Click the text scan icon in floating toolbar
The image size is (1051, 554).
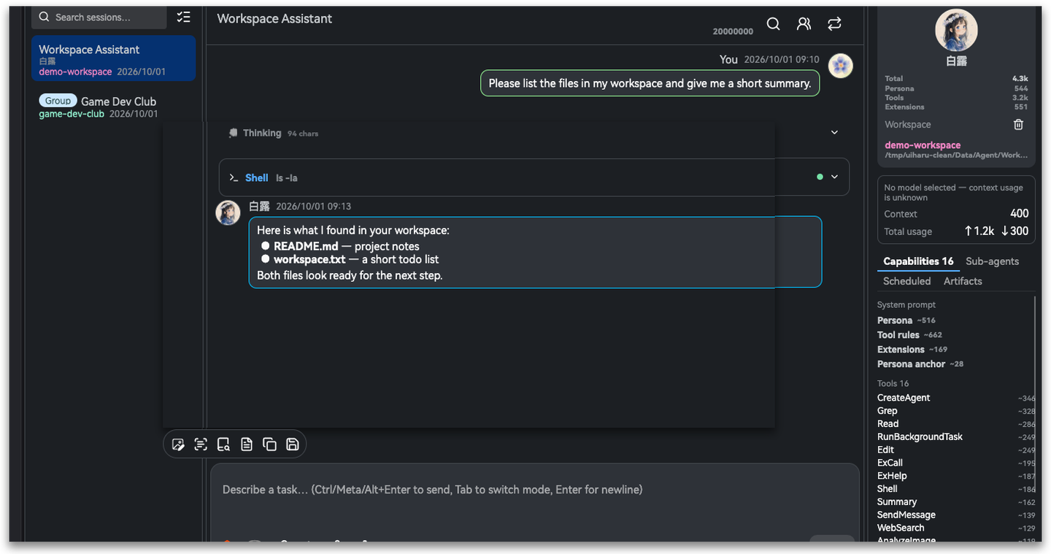pos(201,445)
